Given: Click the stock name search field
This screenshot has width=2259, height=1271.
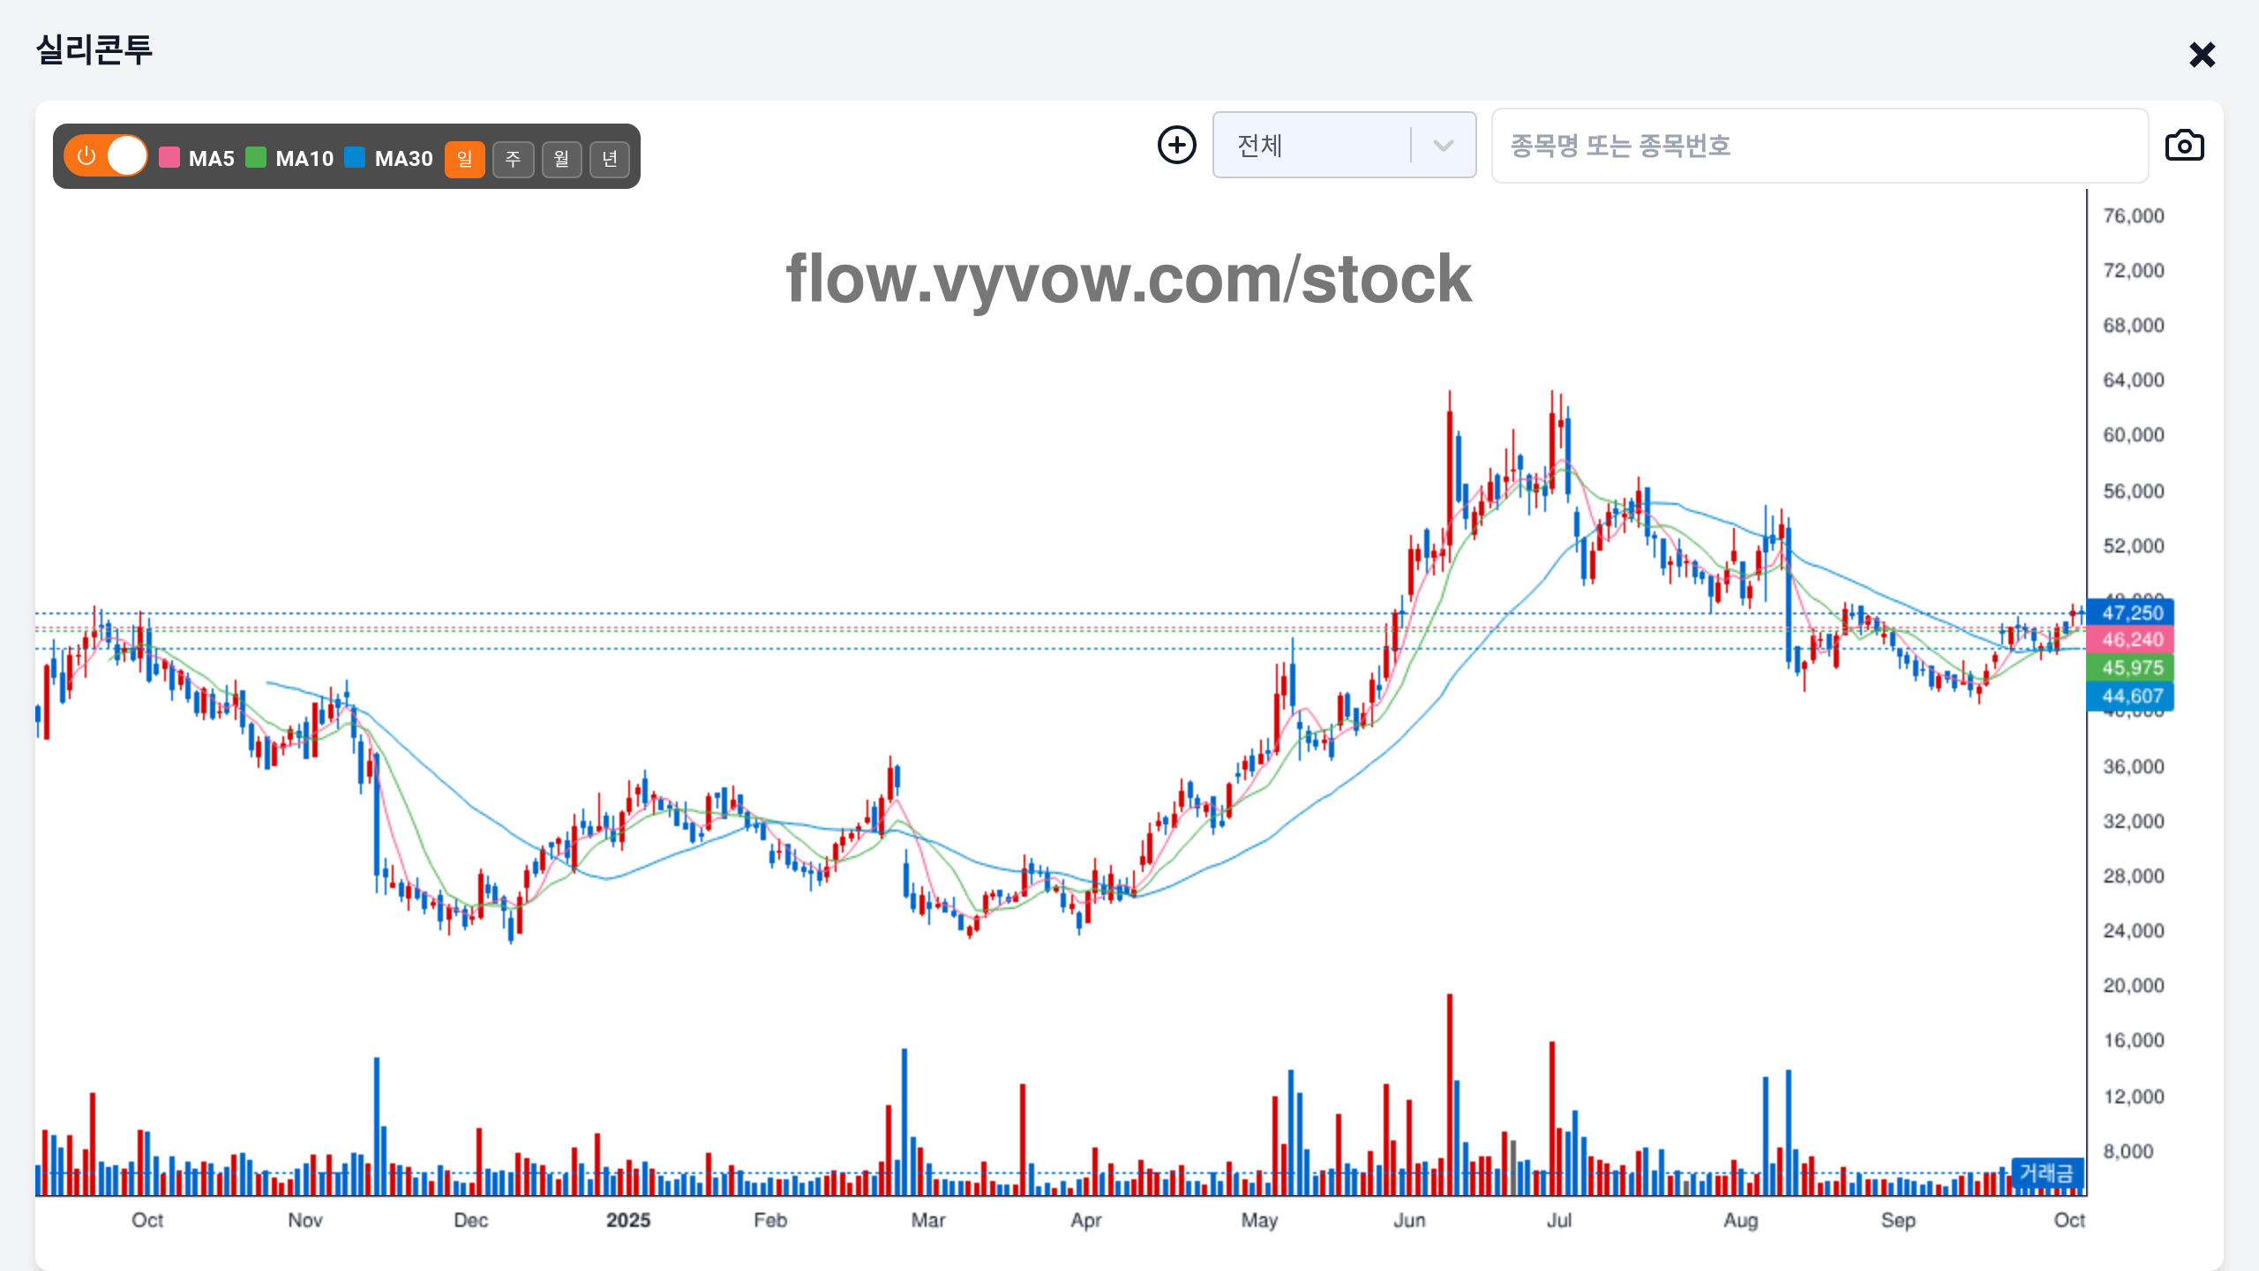Looking at the screenshot, I should [x=1820, y=146].
